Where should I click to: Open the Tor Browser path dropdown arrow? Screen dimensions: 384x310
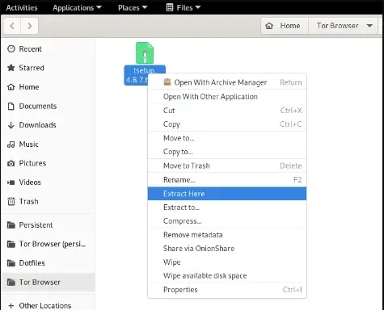tap(369, 26)
